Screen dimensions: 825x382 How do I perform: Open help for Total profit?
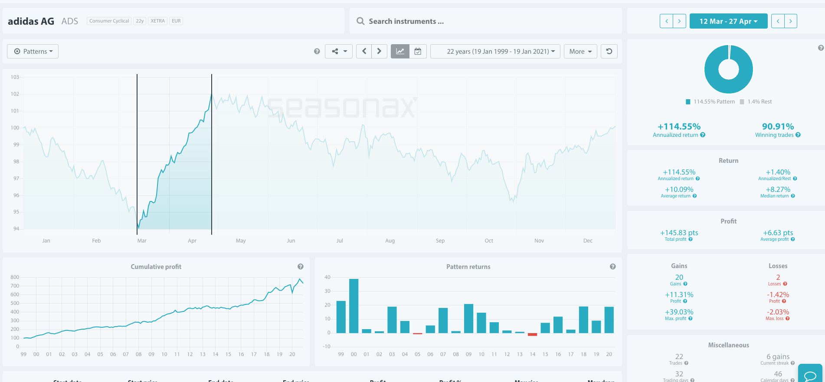(691, 239)
